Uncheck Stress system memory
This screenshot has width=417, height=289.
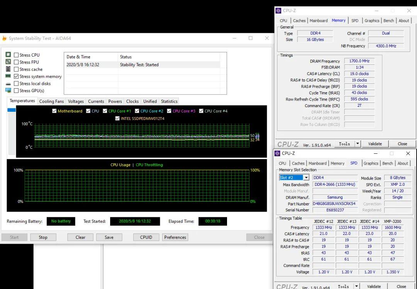tap(16, 76)
